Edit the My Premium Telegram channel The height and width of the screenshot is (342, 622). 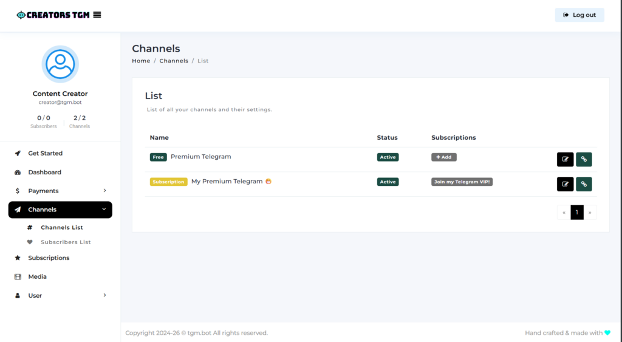click(566, 184)
